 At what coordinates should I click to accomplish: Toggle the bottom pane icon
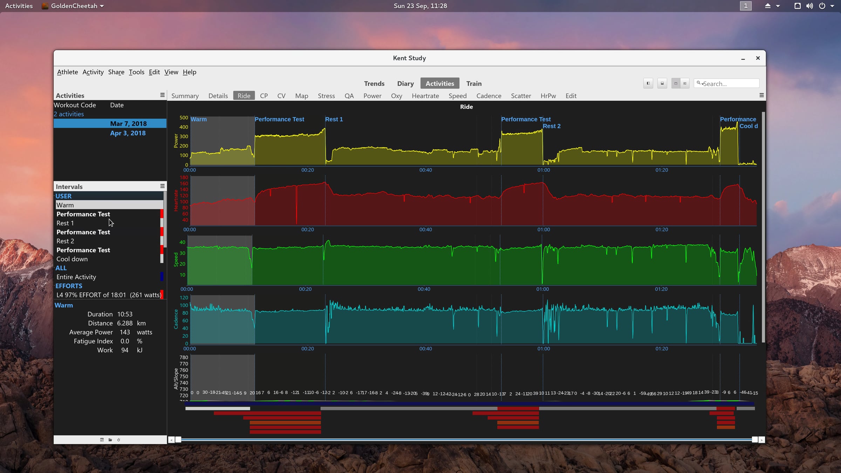(662, 83)
